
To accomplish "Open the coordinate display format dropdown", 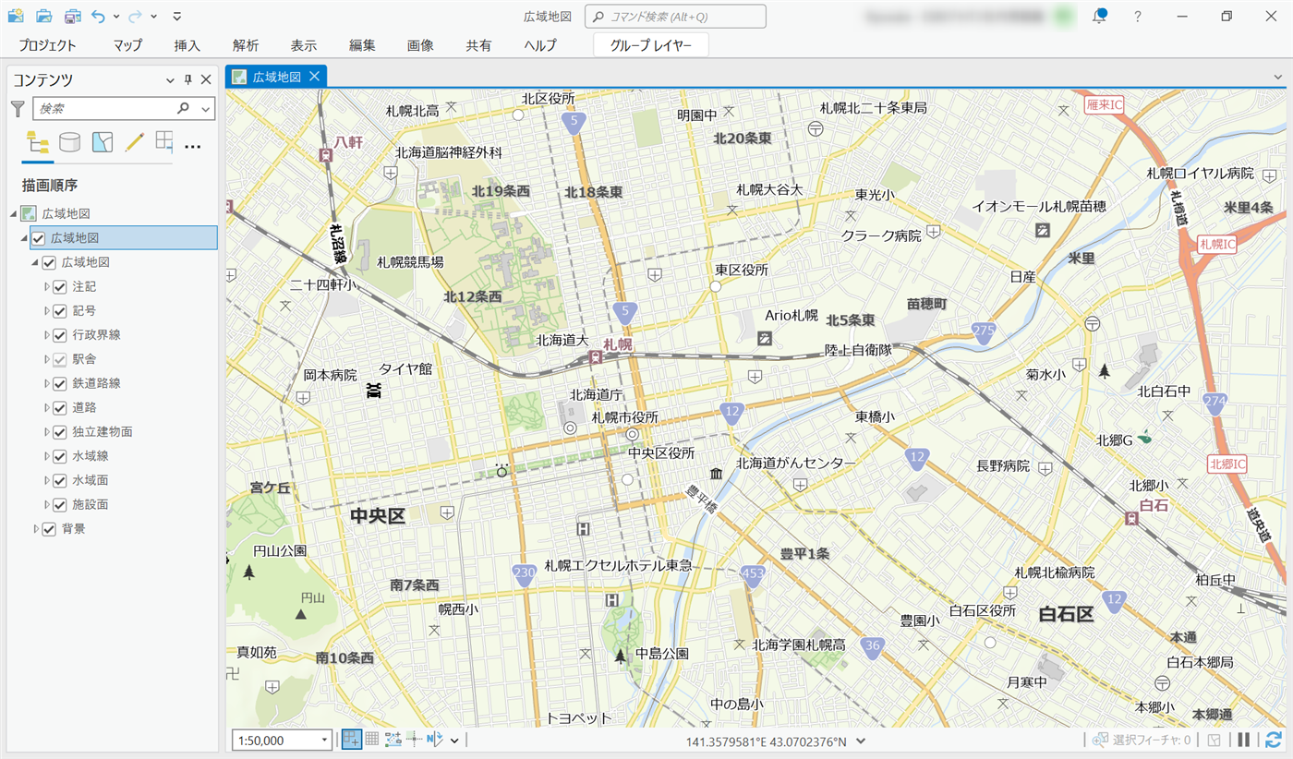I will [861, 741].
